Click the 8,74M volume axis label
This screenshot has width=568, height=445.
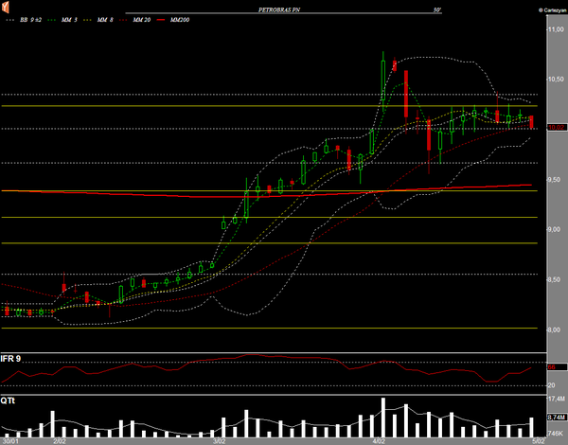click(x=556, y=418)
